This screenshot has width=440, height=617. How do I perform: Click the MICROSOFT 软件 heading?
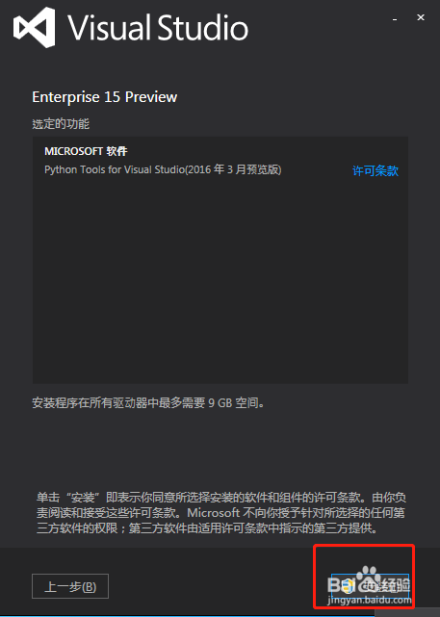pyautogui.click(x=86, y=151)
